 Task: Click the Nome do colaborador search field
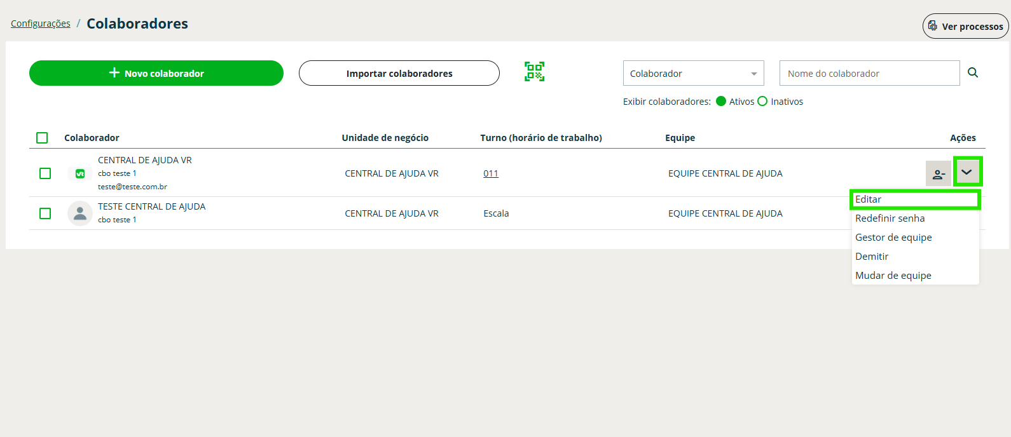coord(869,74)
